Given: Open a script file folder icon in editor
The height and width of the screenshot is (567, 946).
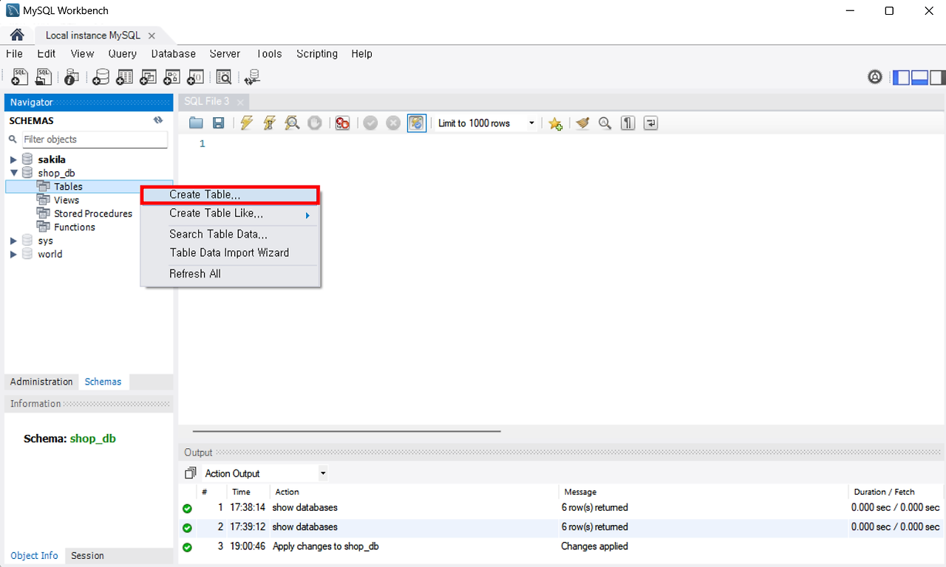Looking at the screenshot, I should (x=196, y=123).
